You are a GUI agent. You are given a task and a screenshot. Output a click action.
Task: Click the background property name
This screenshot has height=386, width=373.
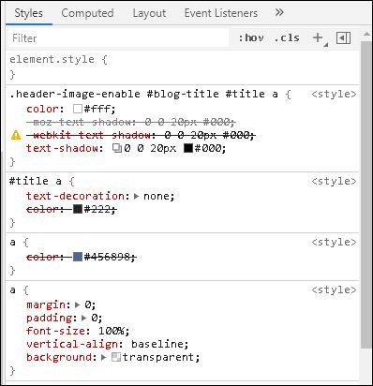point(59,357)
